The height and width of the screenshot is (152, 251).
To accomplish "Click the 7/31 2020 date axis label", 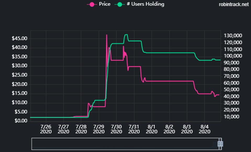I will (134, 129).
